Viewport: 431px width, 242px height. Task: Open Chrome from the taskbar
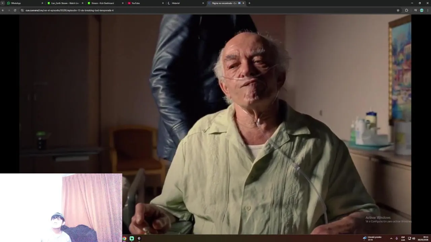coord(124,239)
